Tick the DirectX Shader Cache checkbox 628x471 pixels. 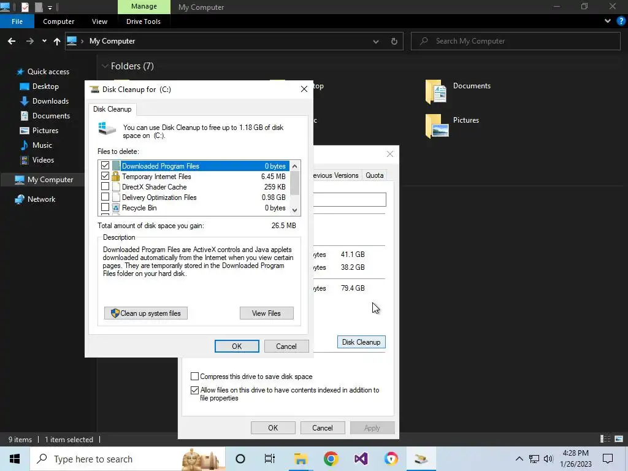(x=105, y=186)
